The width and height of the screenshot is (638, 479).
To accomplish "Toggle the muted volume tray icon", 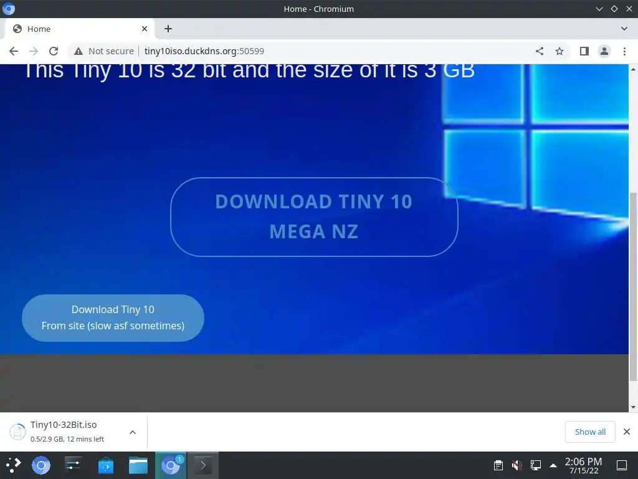I will [517, 465].
